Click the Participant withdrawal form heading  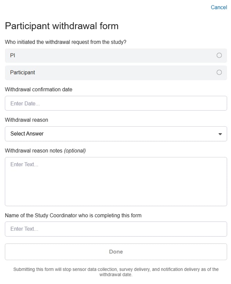tap(61, 26)
